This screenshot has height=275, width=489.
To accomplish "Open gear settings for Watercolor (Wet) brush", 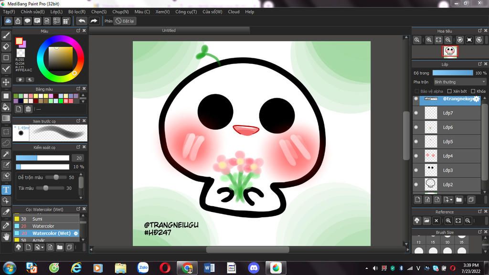I will pos(76,233).
